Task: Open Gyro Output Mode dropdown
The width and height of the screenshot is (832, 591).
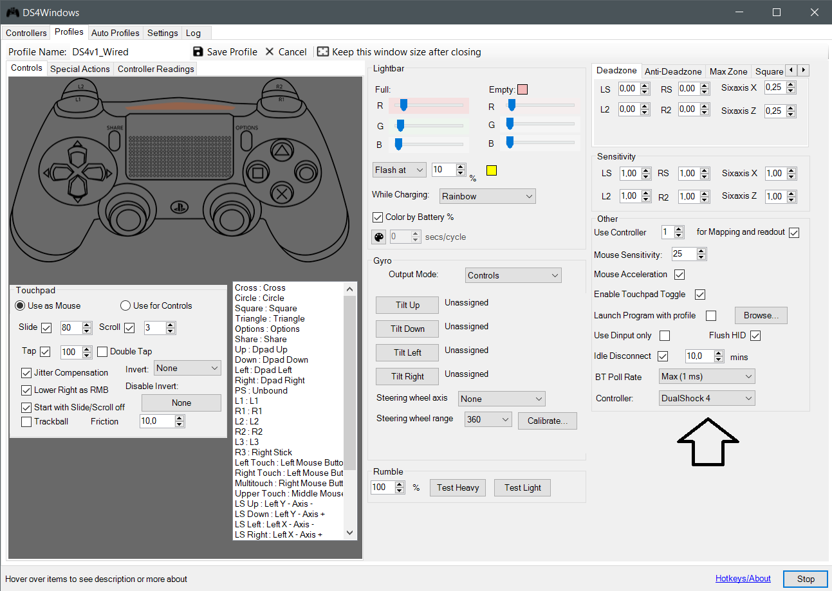Action: pyautogui.click(x=513, y=275)
